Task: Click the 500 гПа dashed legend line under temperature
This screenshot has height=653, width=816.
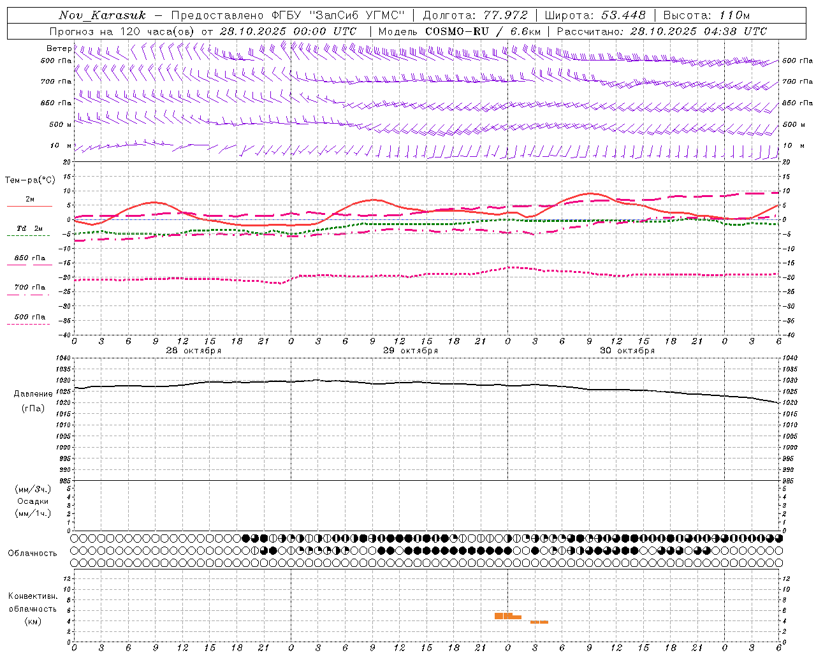Action: 28,325
